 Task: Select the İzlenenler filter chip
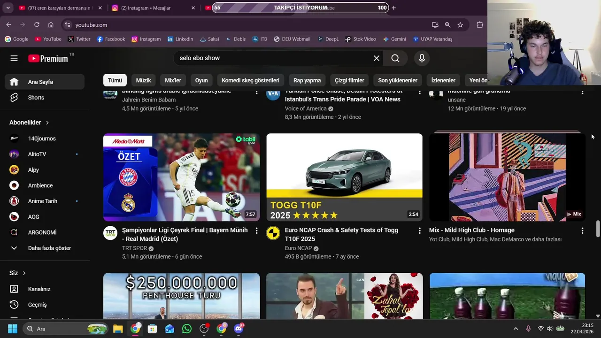[443, 80]
